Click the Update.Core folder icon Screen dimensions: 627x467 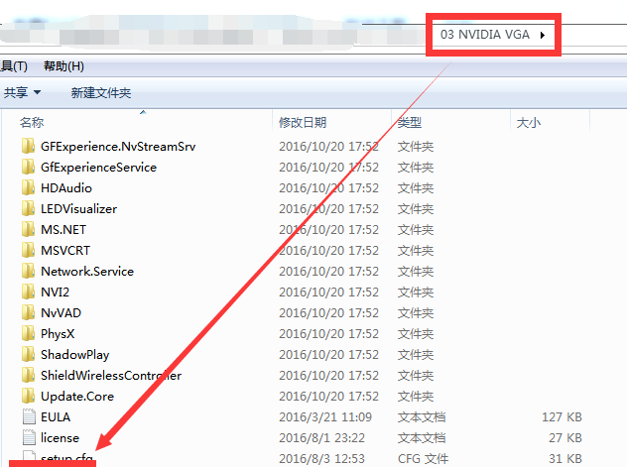tap(28, 396)
